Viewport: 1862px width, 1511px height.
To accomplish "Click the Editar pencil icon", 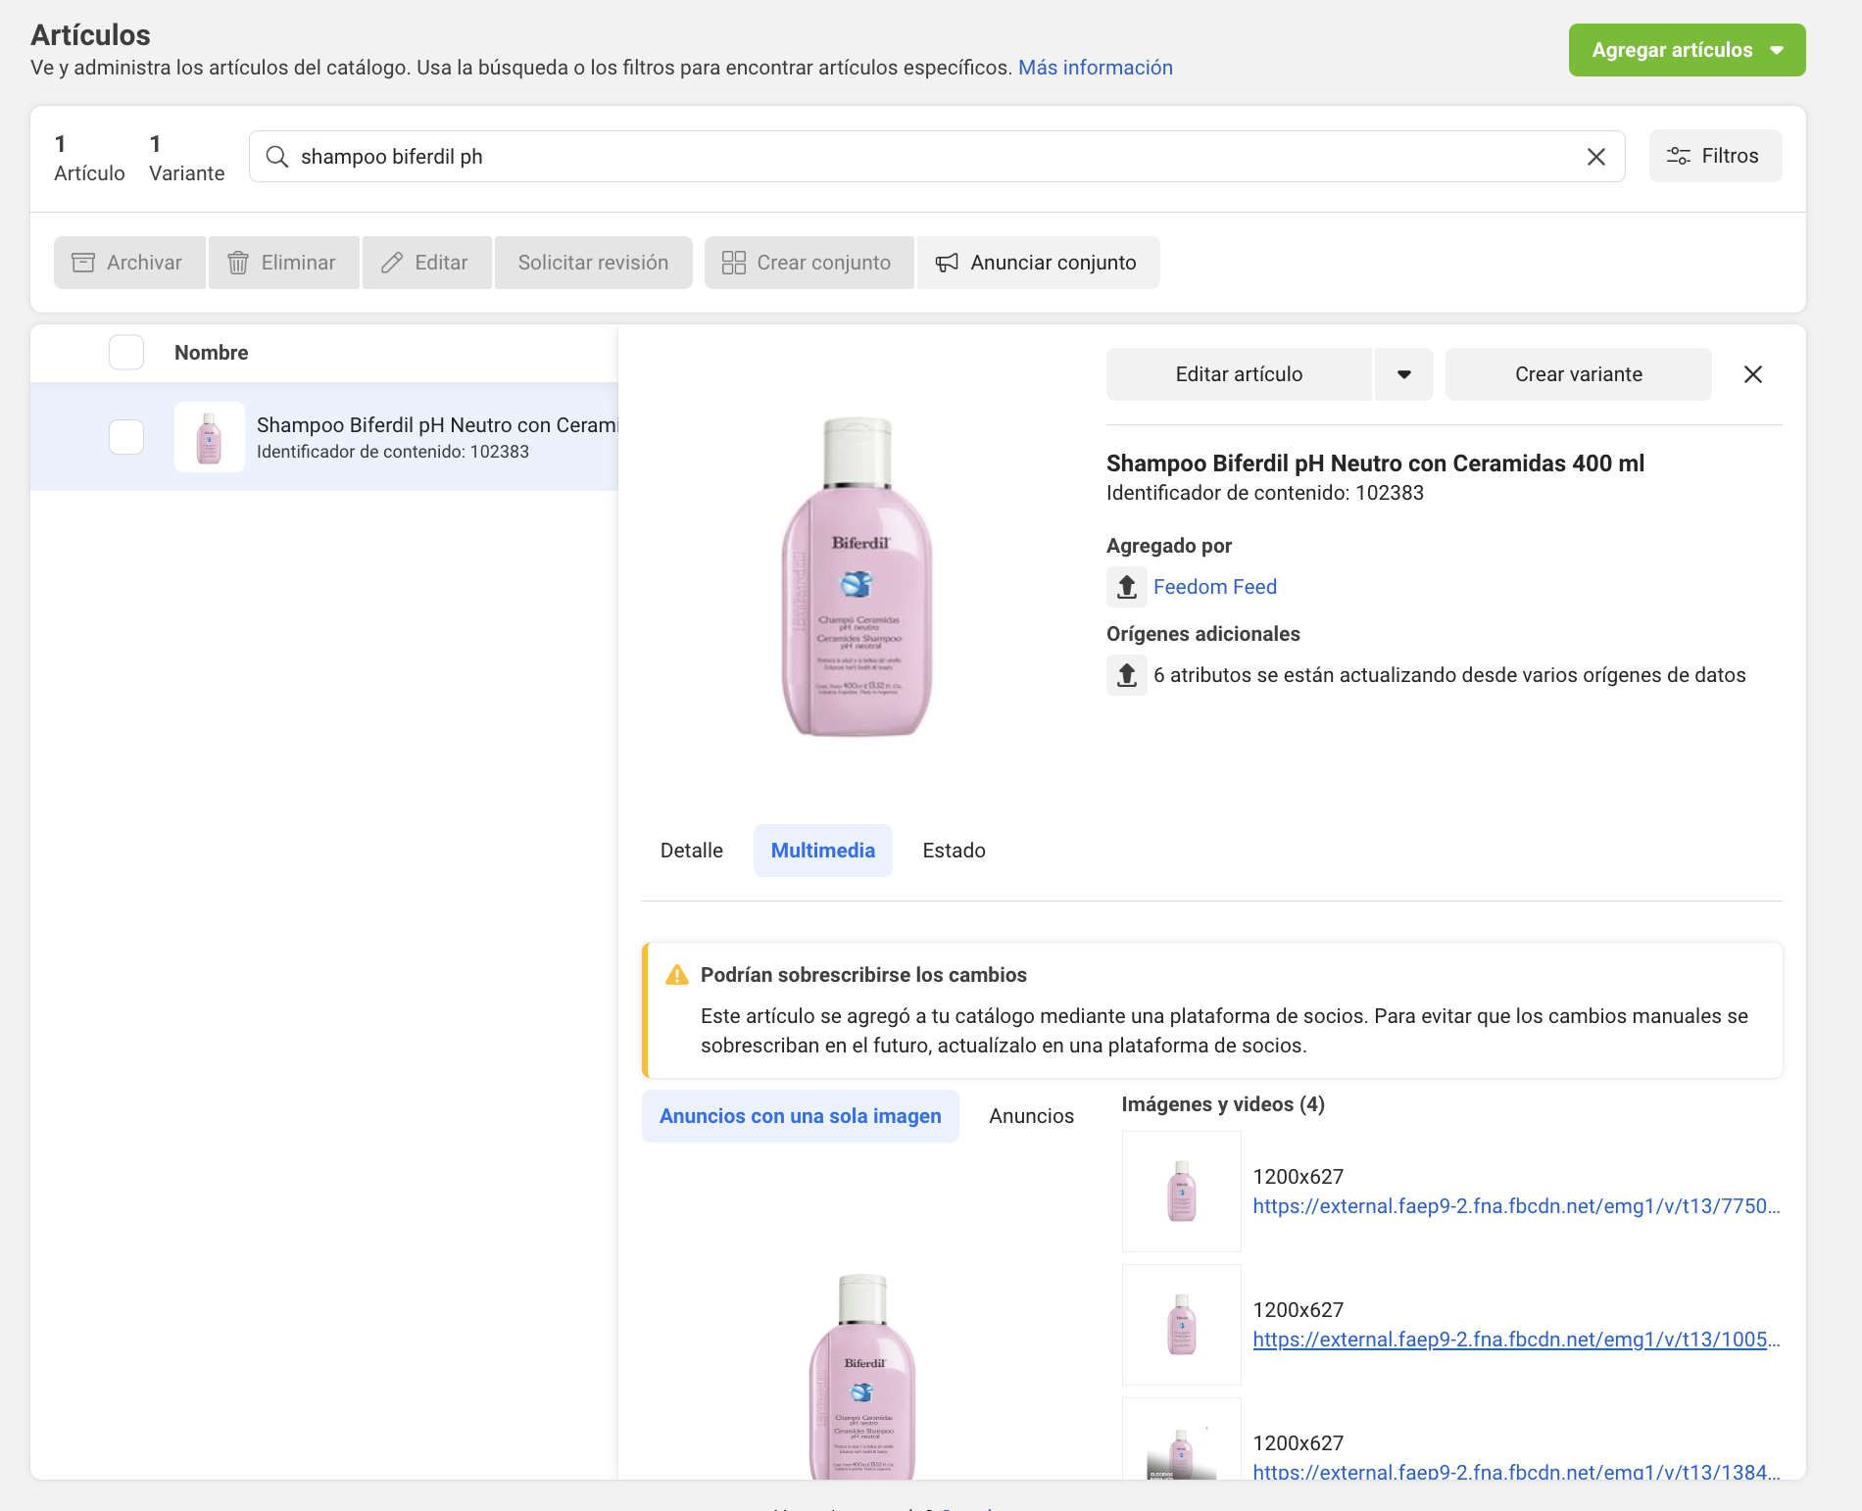I will 392,263.
